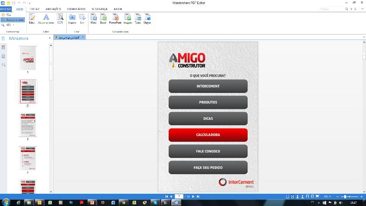Switch to the AJUDA ribbon tab
The height and width of the screenshot is (206, 366).
coord(118,9)
